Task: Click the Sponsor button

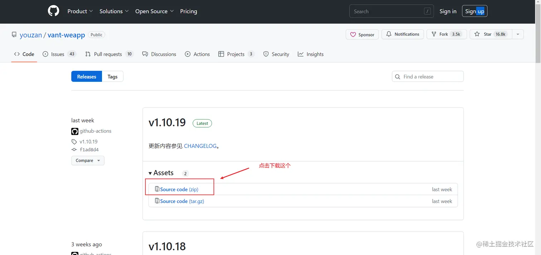Action: pos(362,35)
